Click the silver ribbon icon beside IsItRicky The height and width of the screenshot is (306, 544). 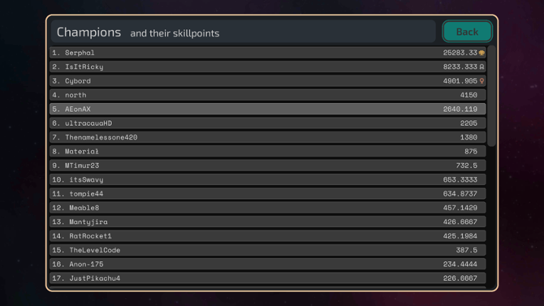click(x=482, y=67)
